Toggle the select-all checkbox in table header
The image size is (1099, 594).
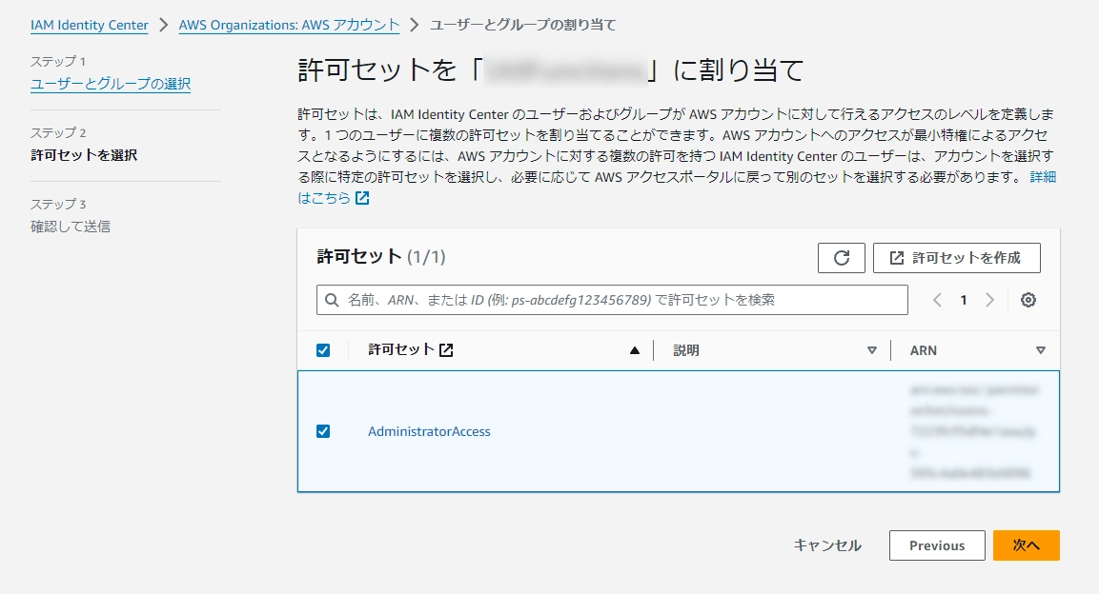(323, 350)
